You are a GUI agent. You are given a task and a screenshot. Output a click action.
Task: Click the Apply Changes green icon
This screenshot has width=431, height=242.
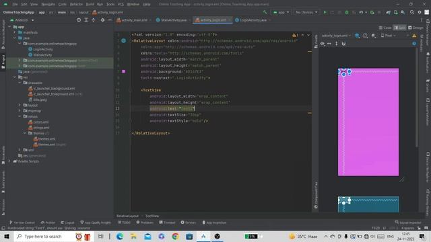[x=372, y=12]
